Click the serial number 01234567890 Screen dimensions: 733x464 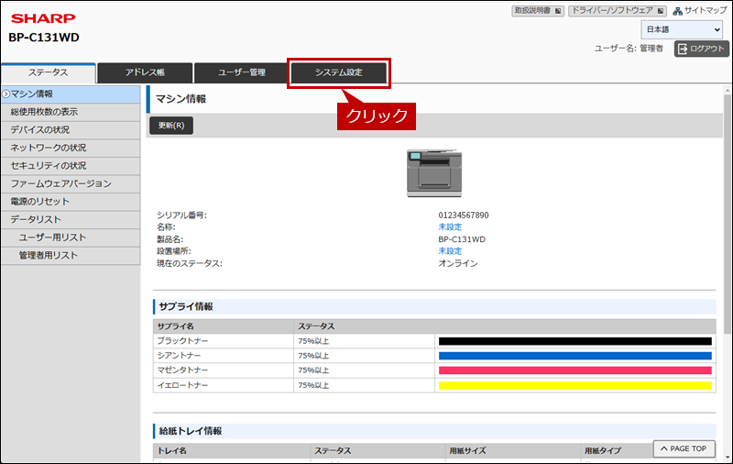[464, 215]
